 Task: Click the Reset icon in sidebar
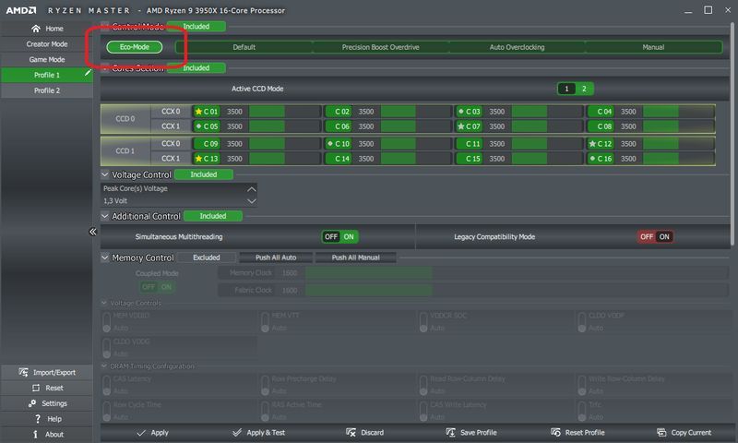click(x=36, y=388)
